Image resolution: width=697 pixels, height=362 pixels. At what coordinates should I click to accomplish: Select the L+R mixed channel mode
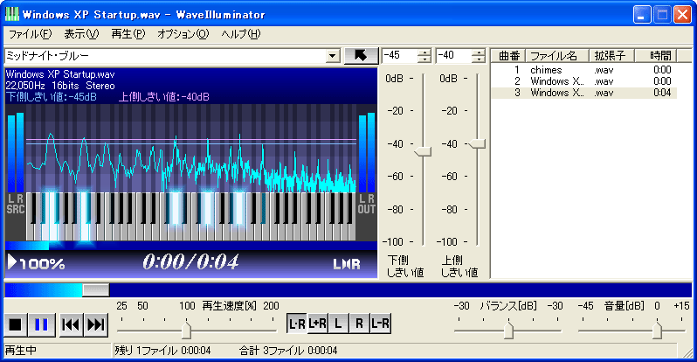tap(317, 324)
